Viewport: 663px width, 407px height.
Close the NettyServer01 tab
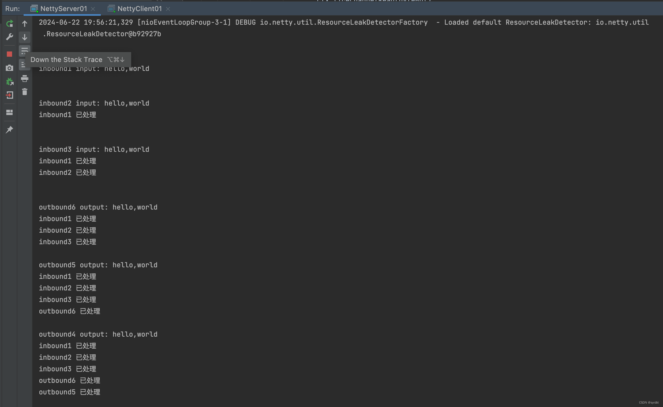93,9
